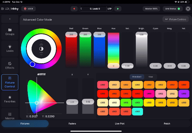Open the Groups folder icon in sidebar
The width and height of the screenshot is (192, 133).
pyautogui.click(x=10, y=30)
